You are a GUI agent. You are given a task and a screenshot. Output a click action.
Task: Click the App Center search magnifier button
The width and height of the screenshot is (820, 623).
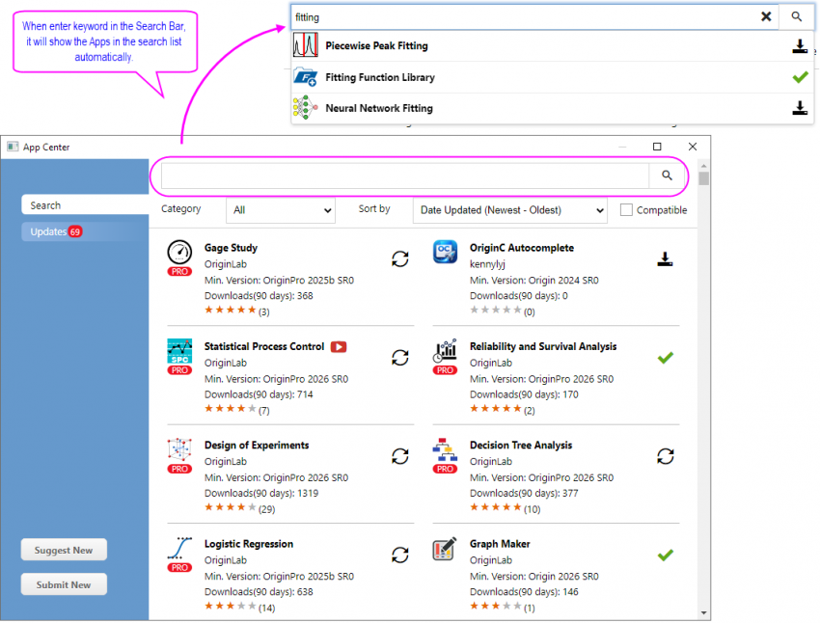click(667, 176)
